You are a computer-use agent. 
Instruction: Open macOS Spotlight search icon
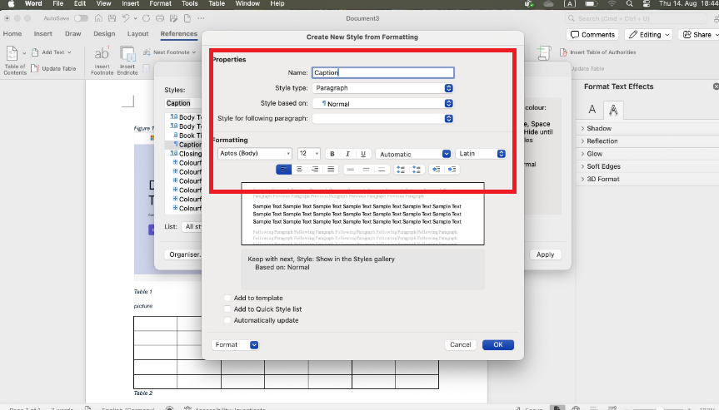click(x=630, y=3)
